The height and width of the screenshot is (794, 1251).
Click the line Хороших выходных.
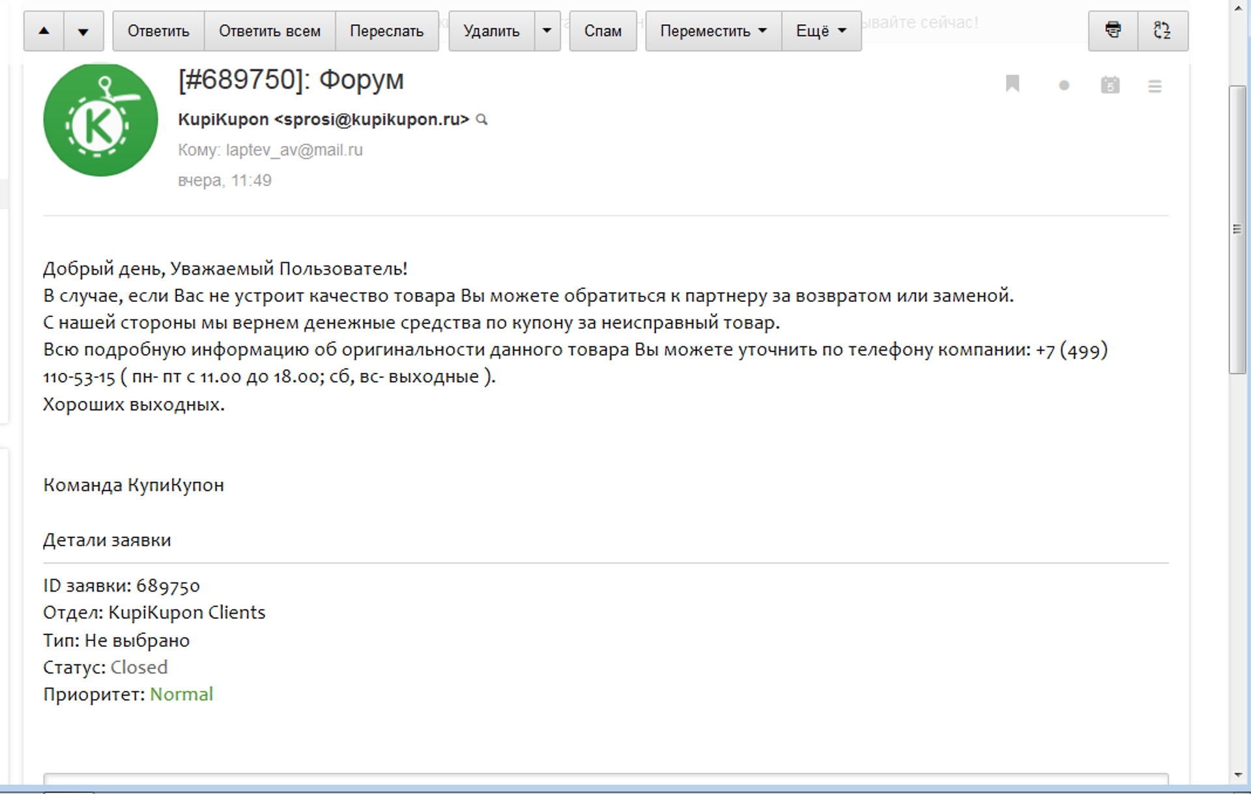click(134, 405)
